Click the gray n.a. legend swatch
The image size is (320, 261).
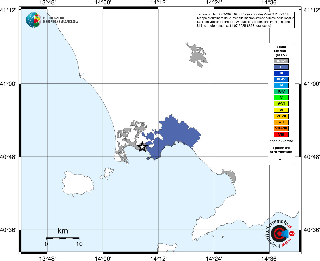pyautogui.click(x=281, y=61)
